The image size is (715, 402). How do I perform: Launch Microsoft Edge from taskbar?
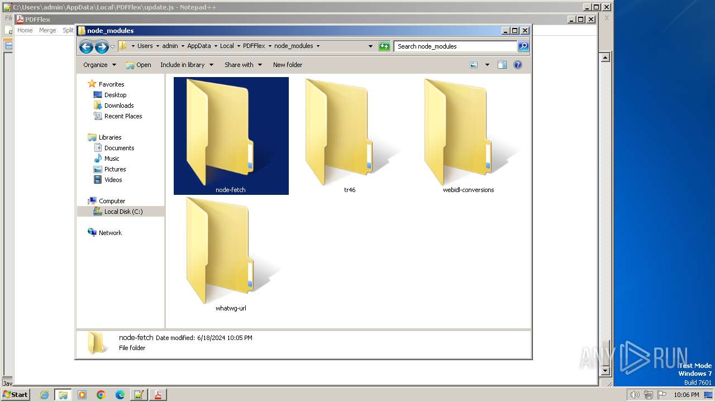pos(120,395)
